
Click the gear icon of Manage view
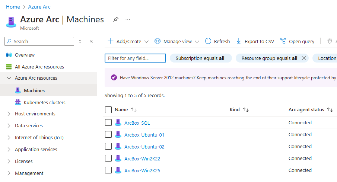[x=157, y=41]
